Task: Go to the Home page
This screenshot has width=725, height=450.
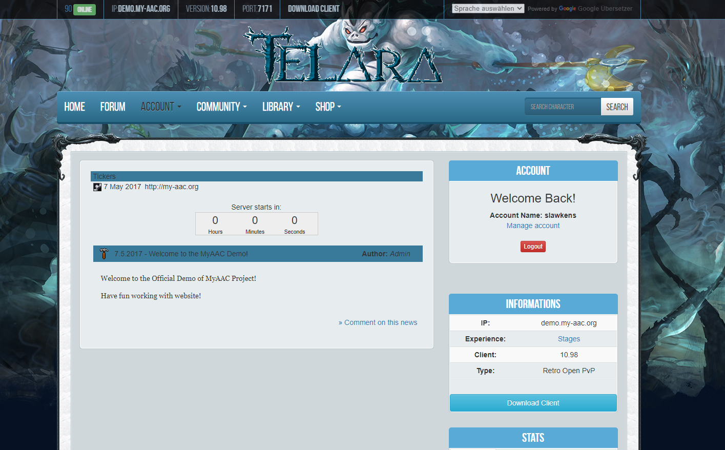Action: click(75, 107)
